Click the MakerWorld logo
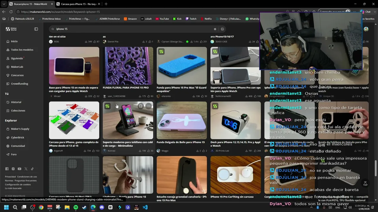This screenshot has width=378, height=212. [11, 29]
